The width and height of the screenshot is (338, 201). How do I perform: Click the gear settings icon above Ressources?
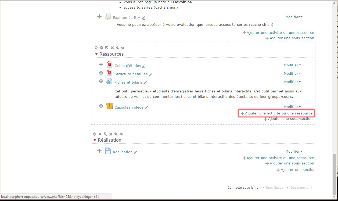click(x=102, y=48)
